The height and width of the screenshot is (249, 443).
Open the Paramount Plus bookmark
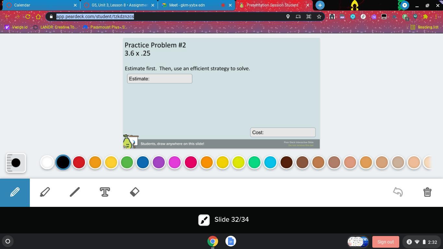tap(105, 27)
